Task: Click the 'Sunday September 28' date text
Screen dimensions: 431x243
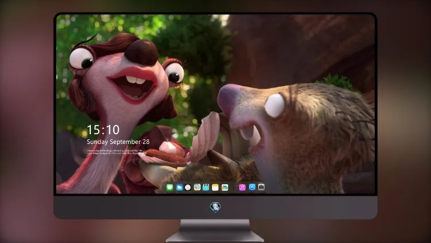Action: tap(118, 142)
